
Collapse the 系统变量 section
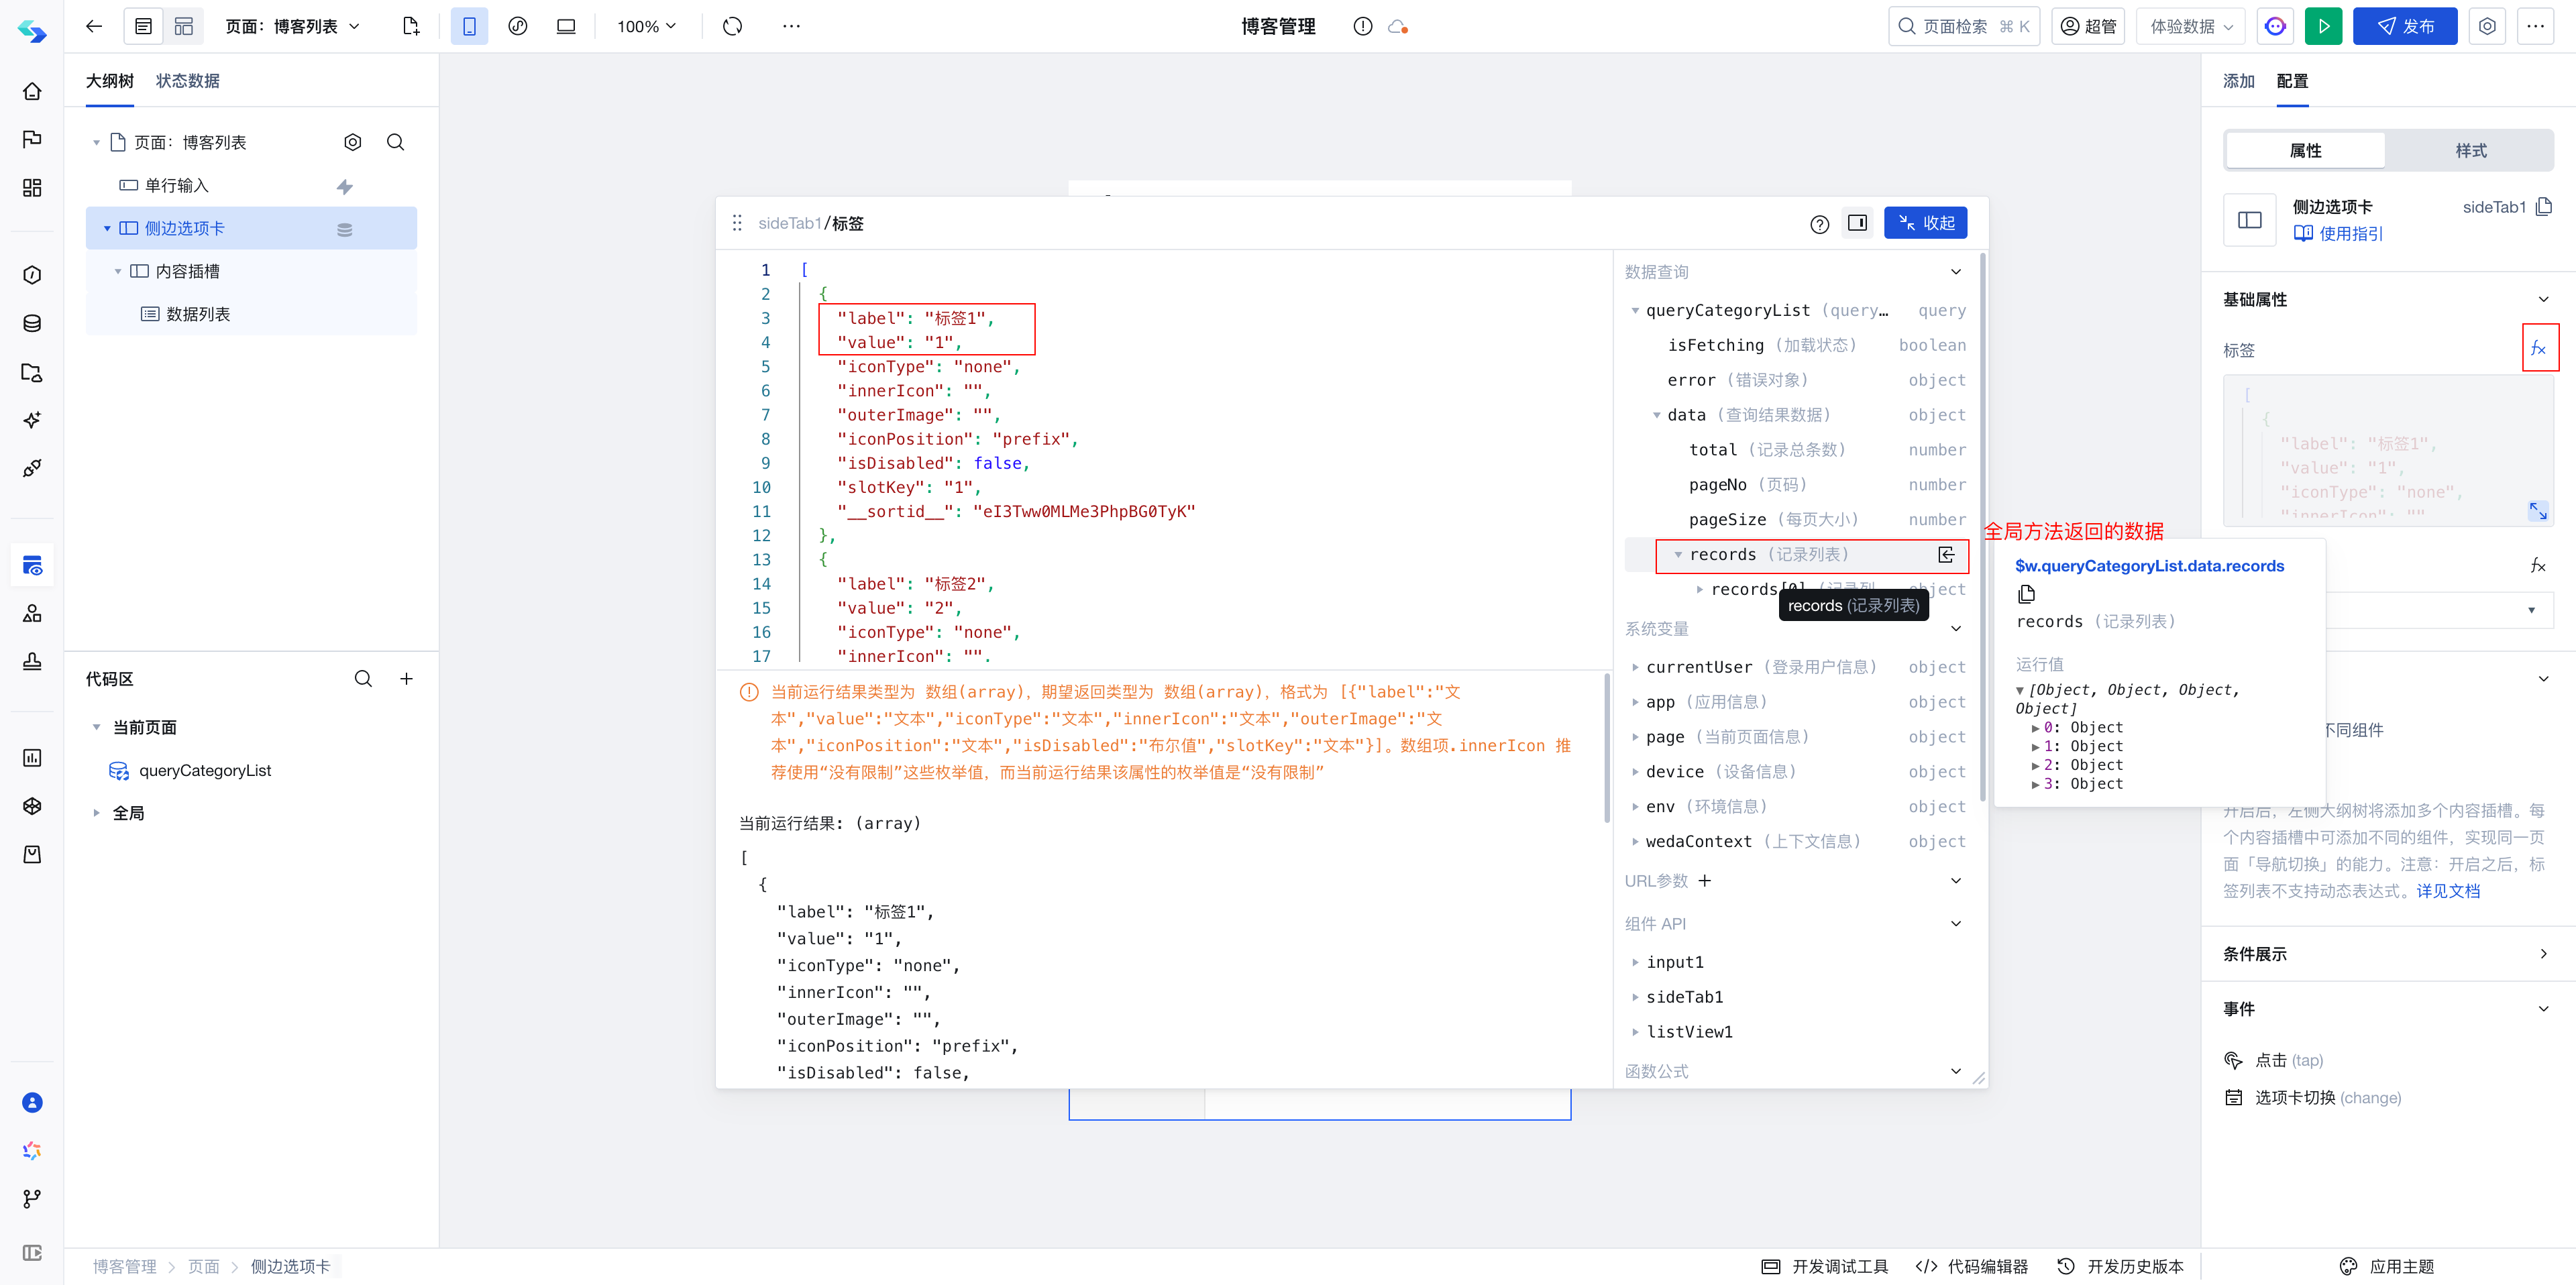click(1956, 629)
